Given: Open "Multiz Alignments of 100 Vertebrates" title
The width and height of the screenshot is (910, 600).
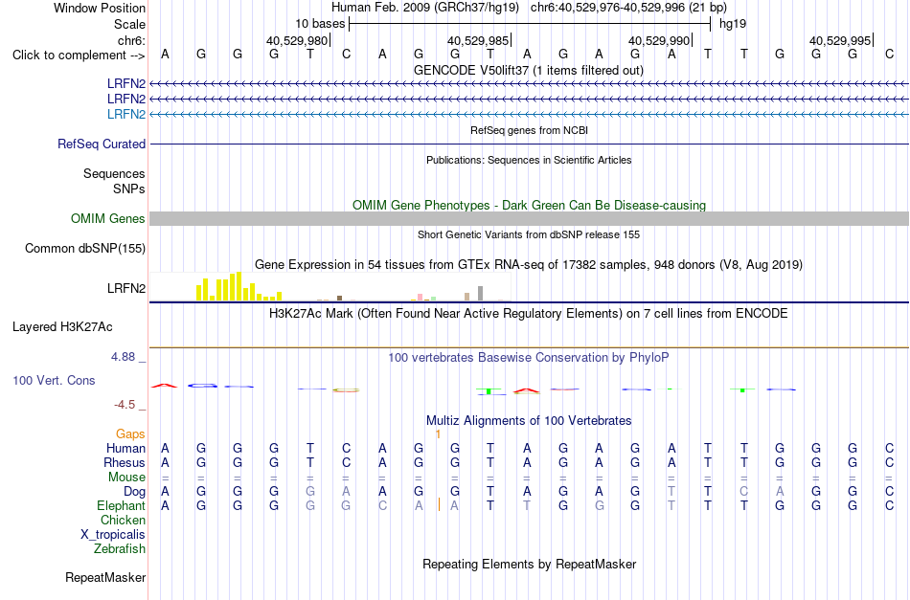Looking at the screenshot, I should pyautogui.click(x=529, y=421).
